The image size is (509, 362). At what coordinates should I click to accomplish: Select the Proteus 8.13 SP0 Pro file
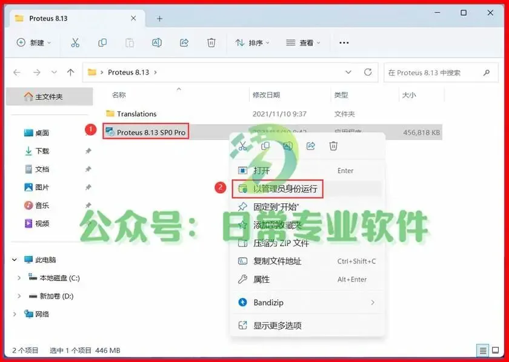tap(146, 131)
